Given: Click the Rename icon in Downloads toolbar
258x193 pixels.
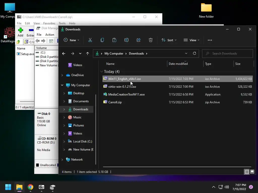Looking at the screenshot, I should point(126,40).
